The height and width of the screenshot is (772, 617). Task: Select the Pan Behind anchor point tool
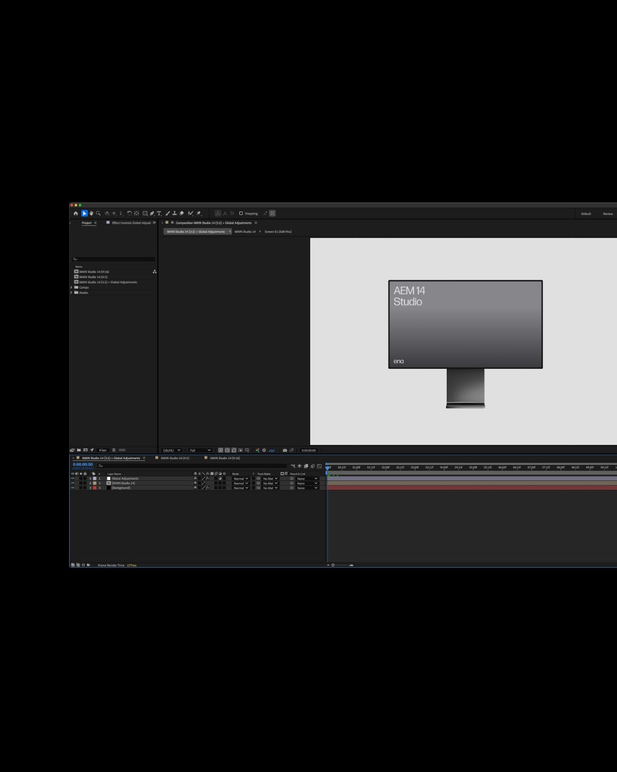tap(137, 213)
